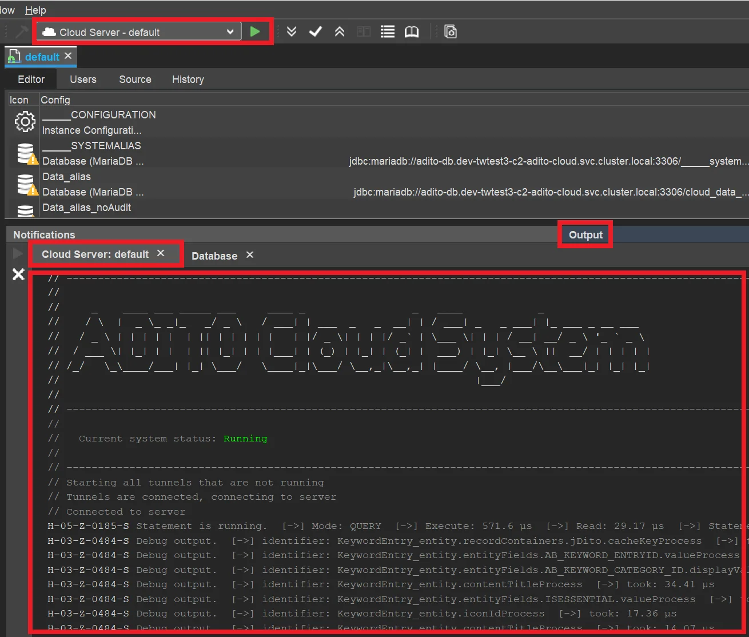Click the document history toolbar icon

(451, 31)
